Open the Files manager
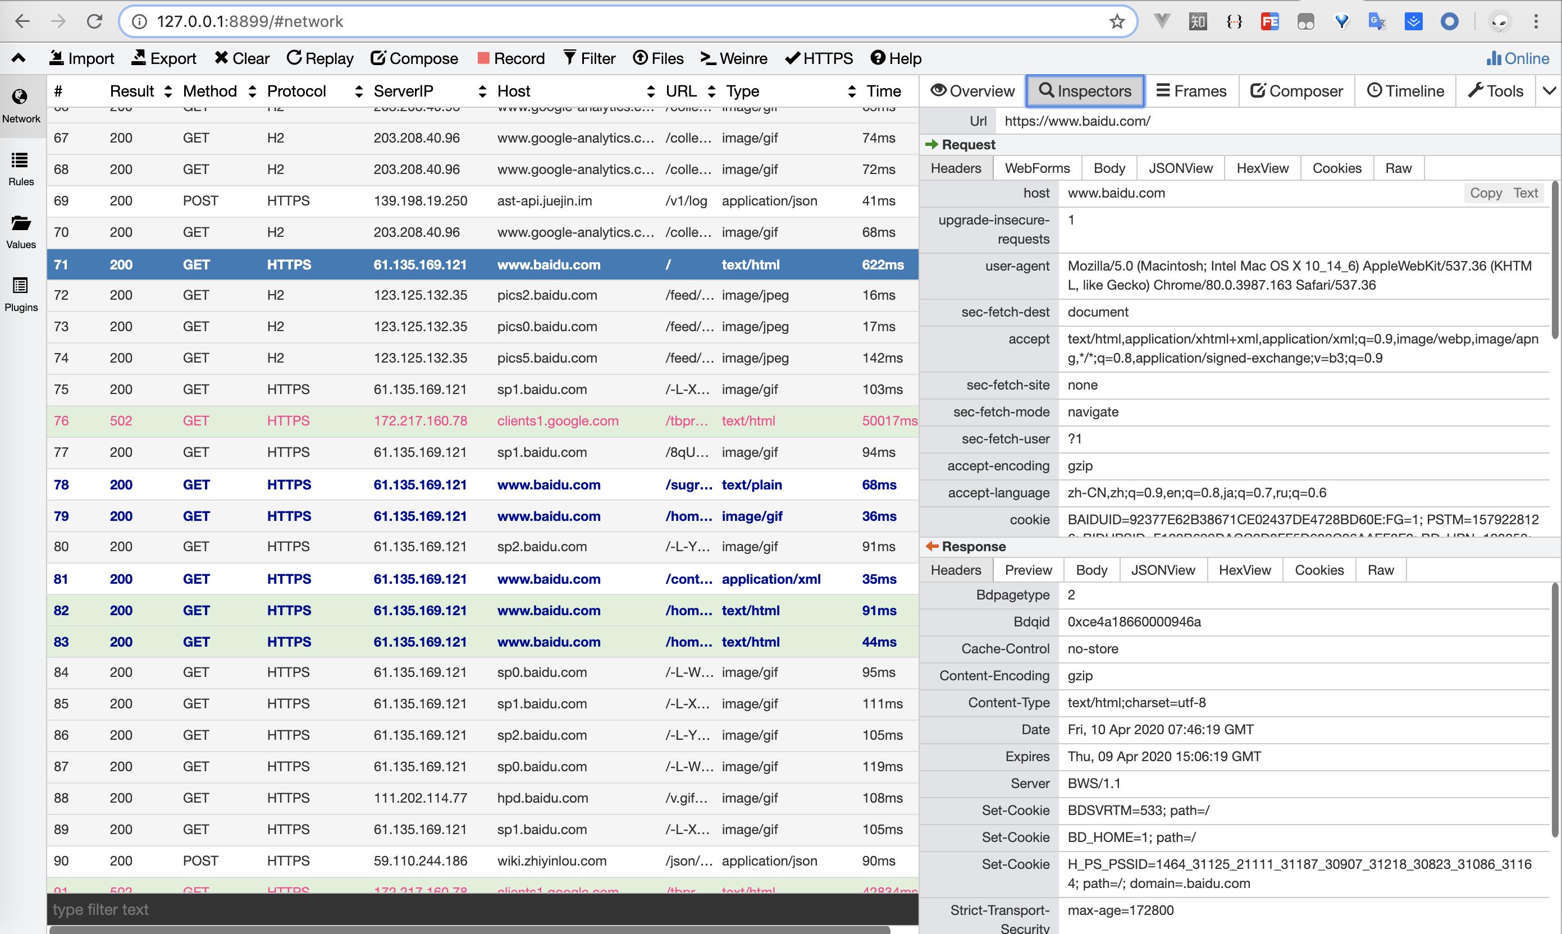The width and height of the screenshot is (1562, 934). [x=658, y=58]
